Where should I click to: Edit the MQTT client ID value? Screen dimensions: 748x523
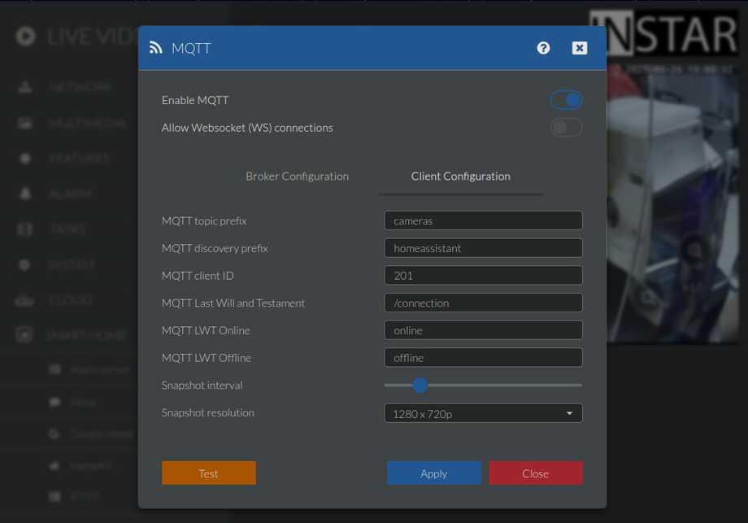pyautogui.click(x=483, y=275)
